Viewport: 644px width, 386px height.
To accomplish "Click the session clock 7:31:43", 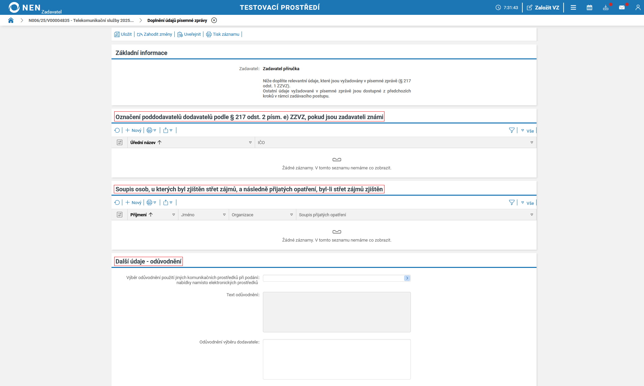I will click(507, 7).
